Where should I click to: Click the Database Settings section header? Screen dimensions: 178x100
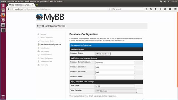77,49
